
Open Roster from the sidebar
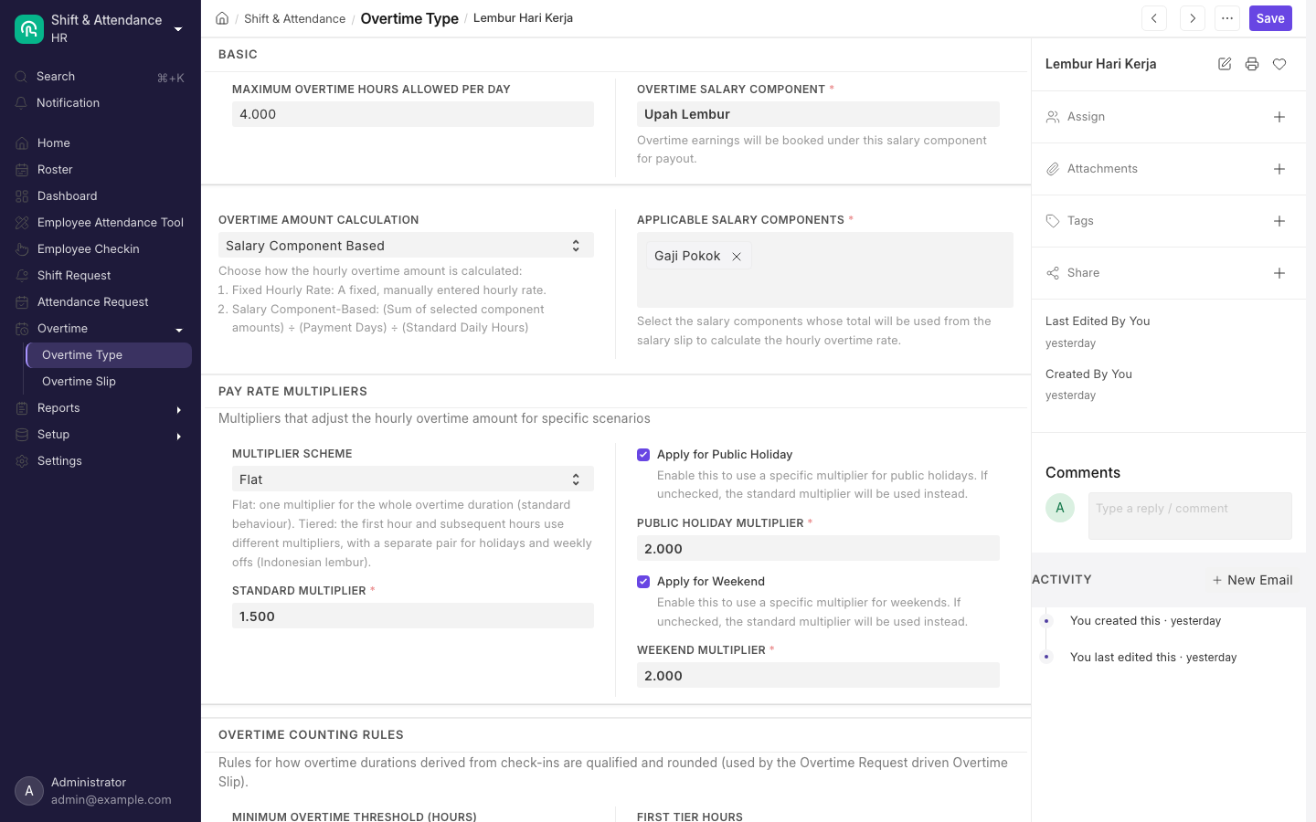pyautogui.click(x=101, y=170)
